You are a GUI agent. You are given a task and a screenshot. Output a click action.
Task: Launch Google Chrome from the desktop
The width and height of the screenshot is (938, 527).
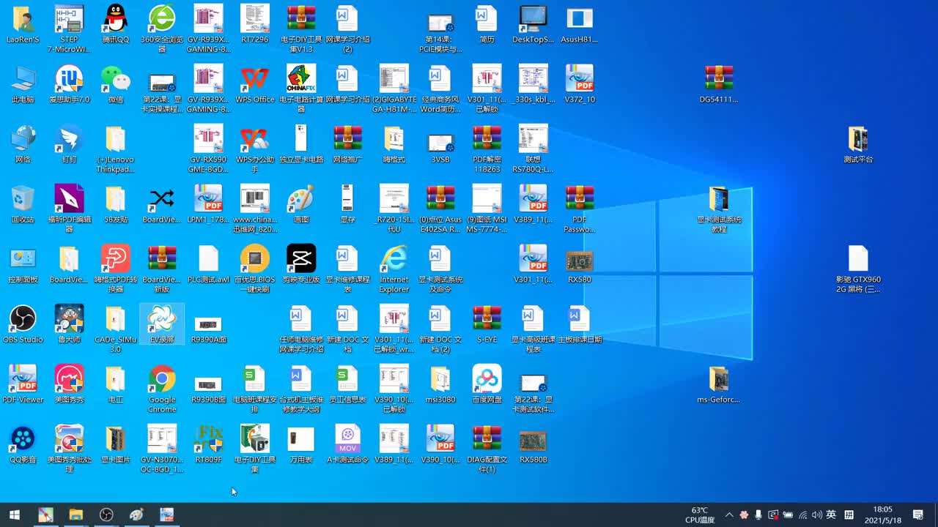[x=162, y=389]
